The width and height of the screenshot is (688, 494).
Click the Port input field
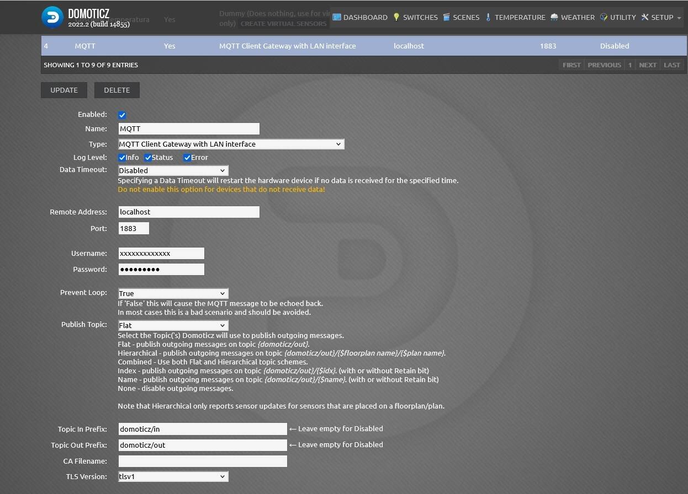134,228
